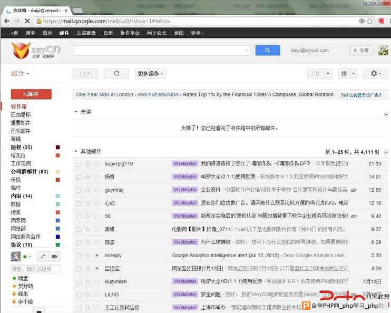The width and height of the screenshot is (391, 313).
Task: Tick the checkbox for LILNG email
Action: [x=79, y=295]
